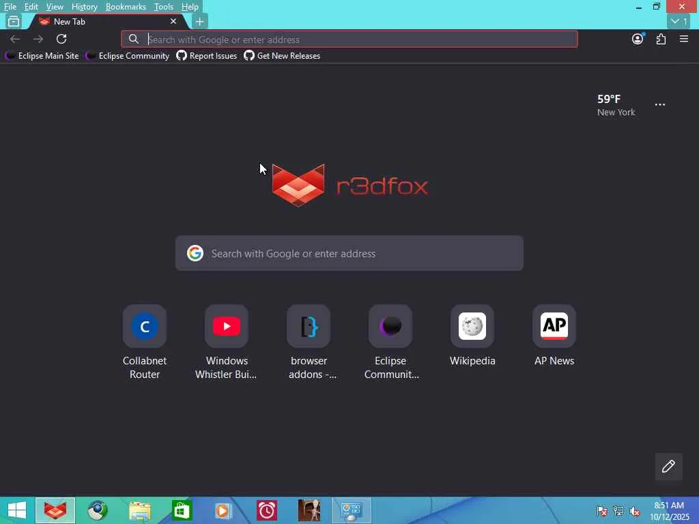Open the account profile icon
699x524 pixels.
point(638,39)
